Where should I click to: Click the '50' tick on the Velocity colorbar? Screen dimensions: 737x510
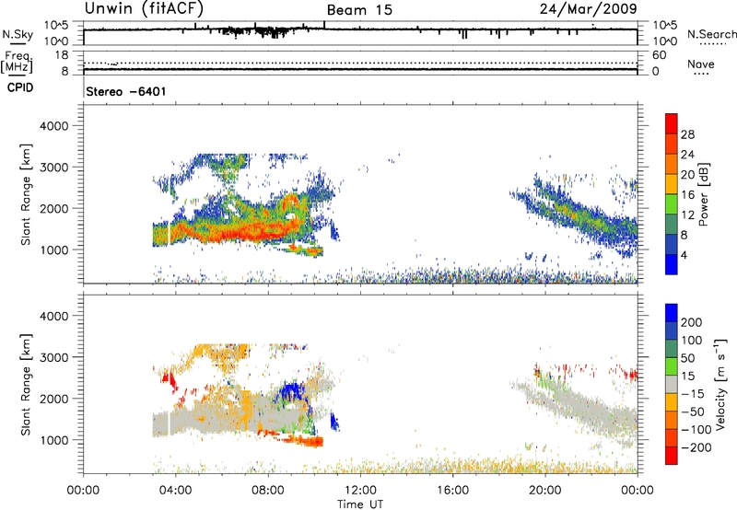tap(688, 358)
